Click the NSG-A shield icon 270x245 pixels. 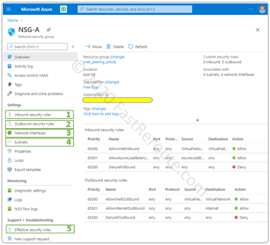(11, 32)
